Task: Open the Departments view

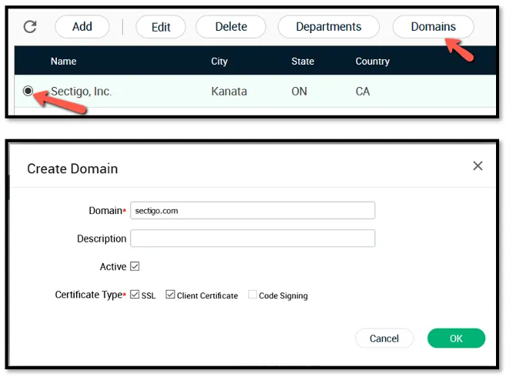Action: tap(328, 27)
